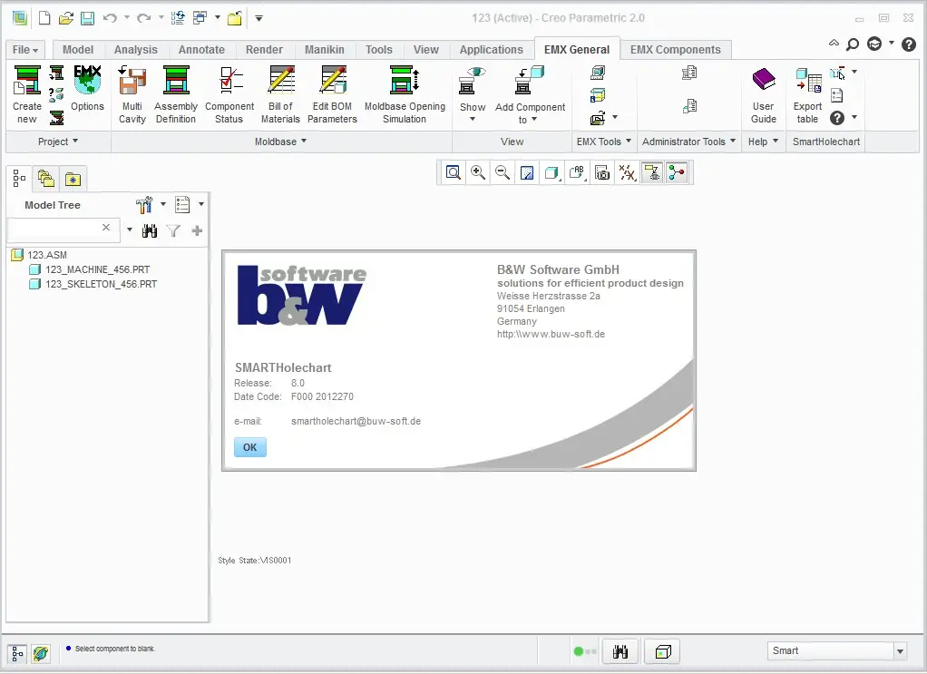Open the EMX User Guide
Image resolution: width=927 pixels, height=674 pixels.
pyautogui.click(x=763, y=94)
